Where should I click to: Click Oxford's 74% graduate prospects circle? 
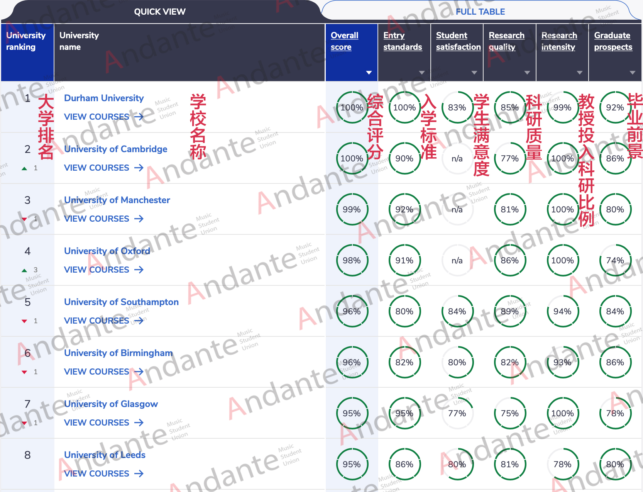[615, 260]
